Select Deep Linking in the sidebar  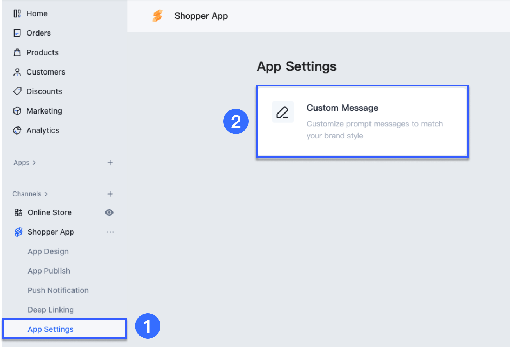(51, 310)
